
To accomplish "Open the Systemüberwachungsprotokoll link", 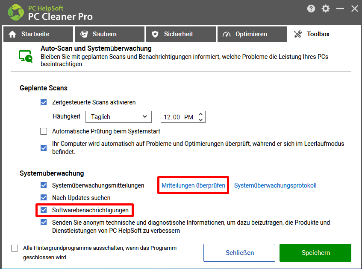I will pos(275,185).
